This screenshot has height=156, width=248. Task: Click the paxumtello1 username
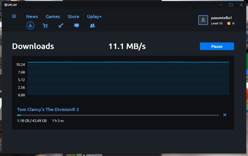coord(221,18)
